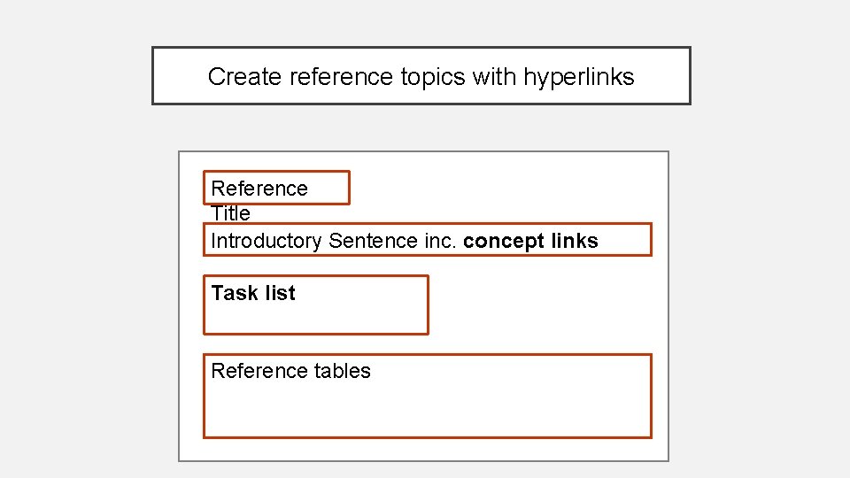Viewport: 850px width, 478px height.
Task: Click the "Reference tables" label
Action: (290, 371)
